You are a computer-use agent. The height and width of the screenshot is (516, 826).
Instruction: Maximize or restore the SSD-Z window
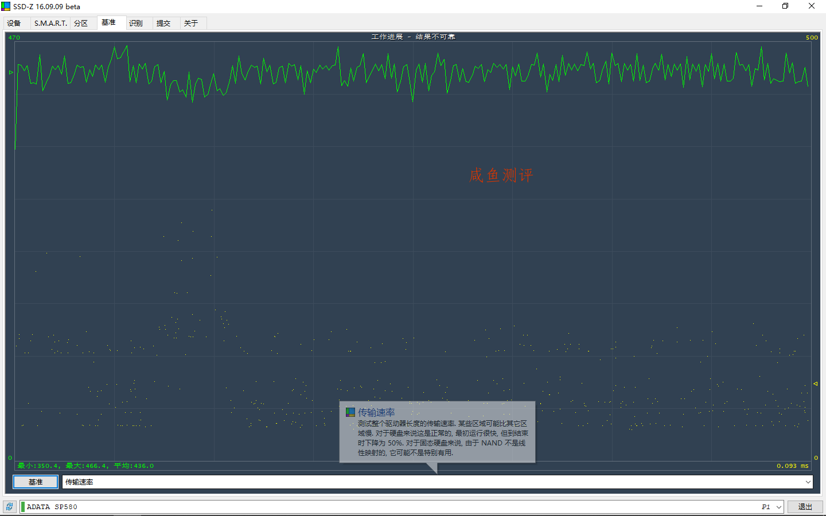(785, 6)
